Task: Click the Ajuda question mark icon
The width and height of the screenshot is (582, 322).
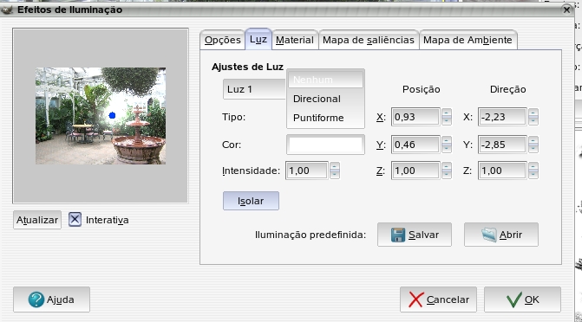Action: [x=36, y=299]
